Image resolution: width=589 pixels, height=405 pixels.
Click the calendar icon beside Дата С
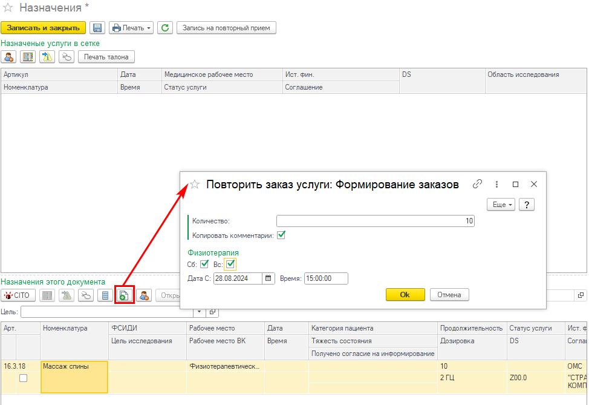[x=268, y=278]
